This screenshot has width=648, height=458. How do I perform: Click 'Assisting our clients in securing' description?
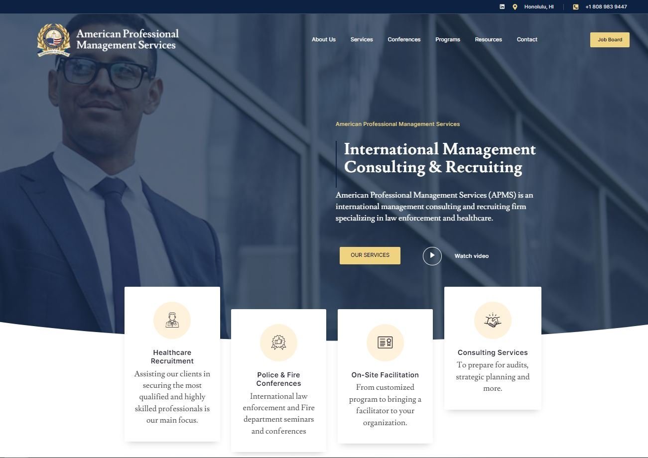pos(172,397)
